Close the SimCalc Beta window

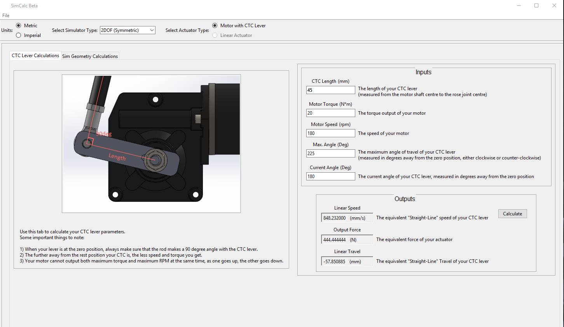[554, 5]
